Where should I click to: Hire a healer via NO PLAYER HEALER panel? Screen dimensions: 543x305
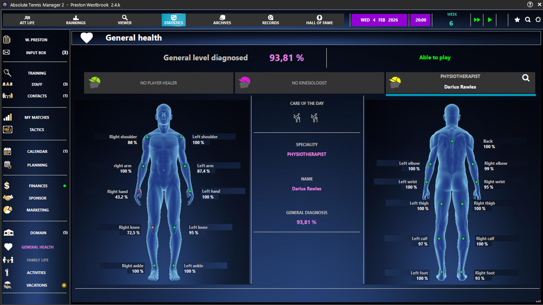pyautogui.click(x=159, y=83)
